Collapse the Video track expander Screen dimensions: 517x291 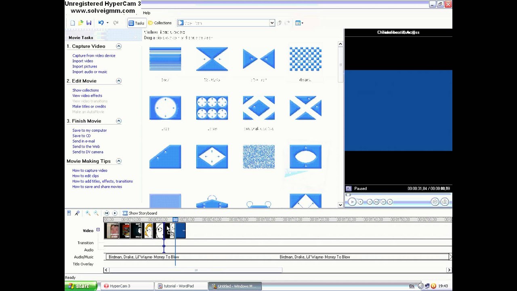tap(98, 230)
